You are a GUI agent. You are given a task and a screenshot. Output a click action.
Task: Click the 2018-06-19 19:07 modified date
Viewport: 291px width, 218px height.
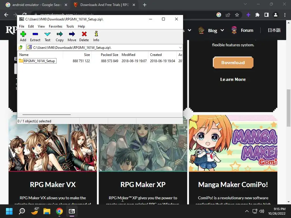134,61
